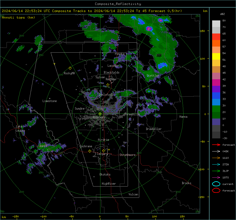Screen dimensions: 236x220
Task: Click the cyan 27ZW arrow legend icon
Action: (216, 165)
